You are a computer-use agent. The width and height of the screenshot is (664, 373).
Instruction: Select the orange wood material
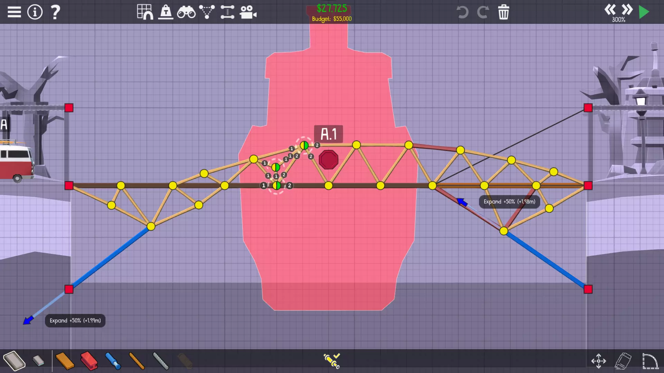(65, 361)
